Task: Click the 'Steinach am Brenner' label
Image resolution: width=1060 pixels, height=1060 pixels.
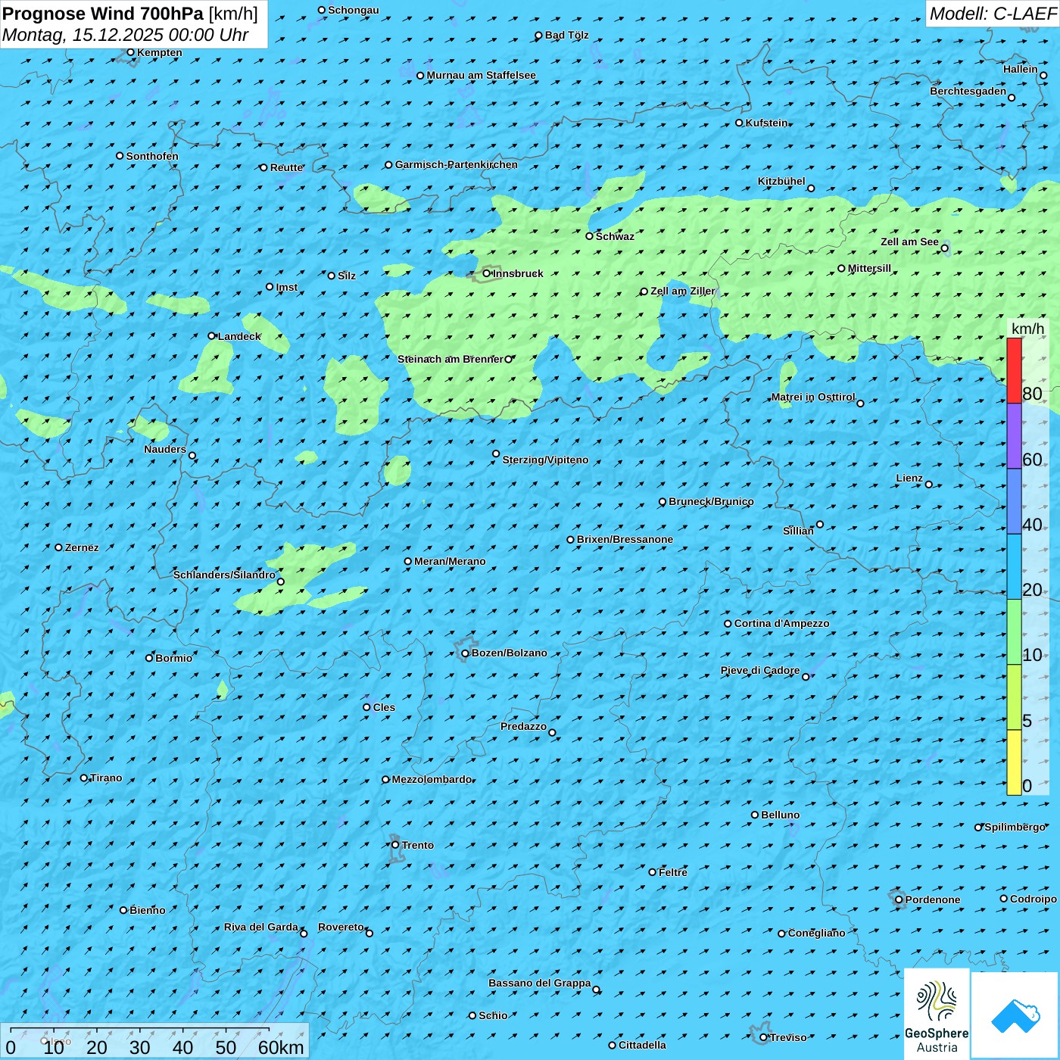Action: pos(450,359)
